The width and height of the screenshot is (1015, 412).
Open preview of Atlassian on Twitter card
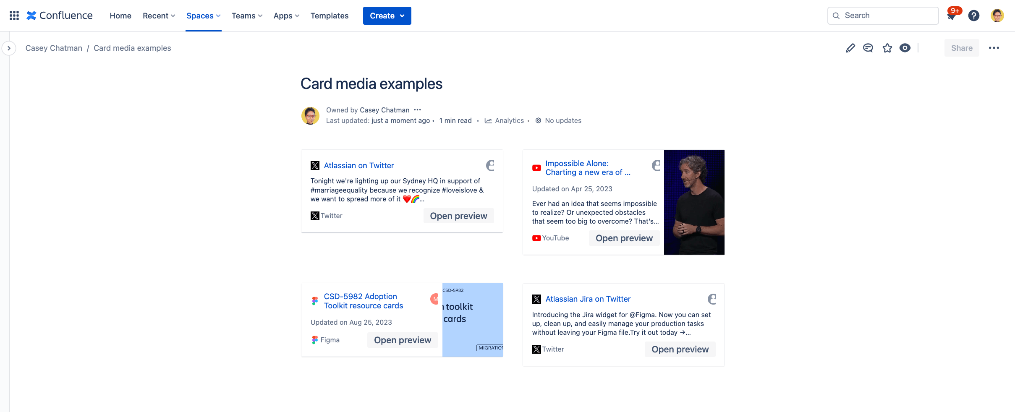tap(458, 216)
